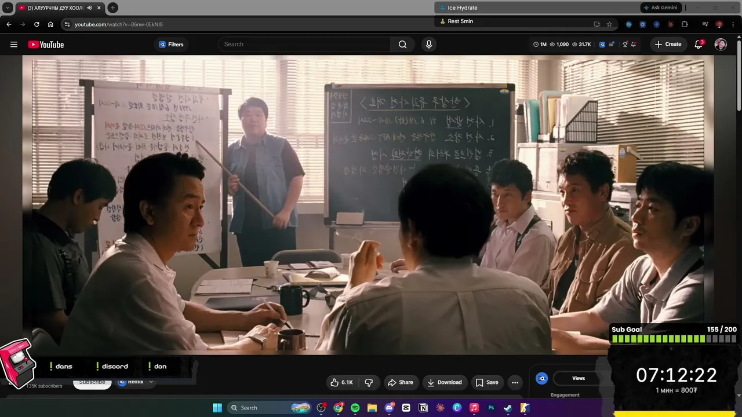Viewport: 742px width, 417px height.
Task: Reload the YouTube page
Action: (37, 24)
